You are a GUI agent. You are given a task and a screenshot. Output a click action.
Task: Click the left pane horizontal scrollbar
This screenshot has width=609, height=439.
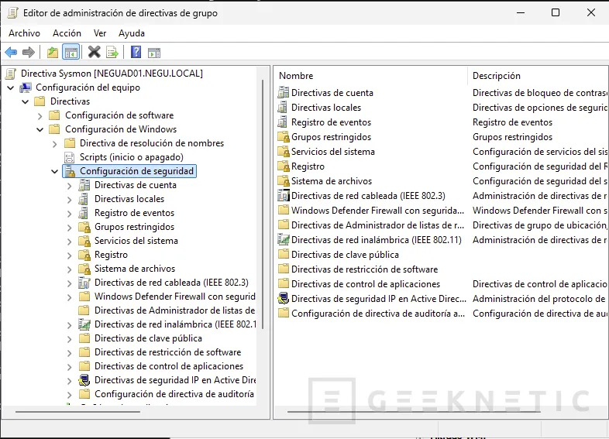77,411
